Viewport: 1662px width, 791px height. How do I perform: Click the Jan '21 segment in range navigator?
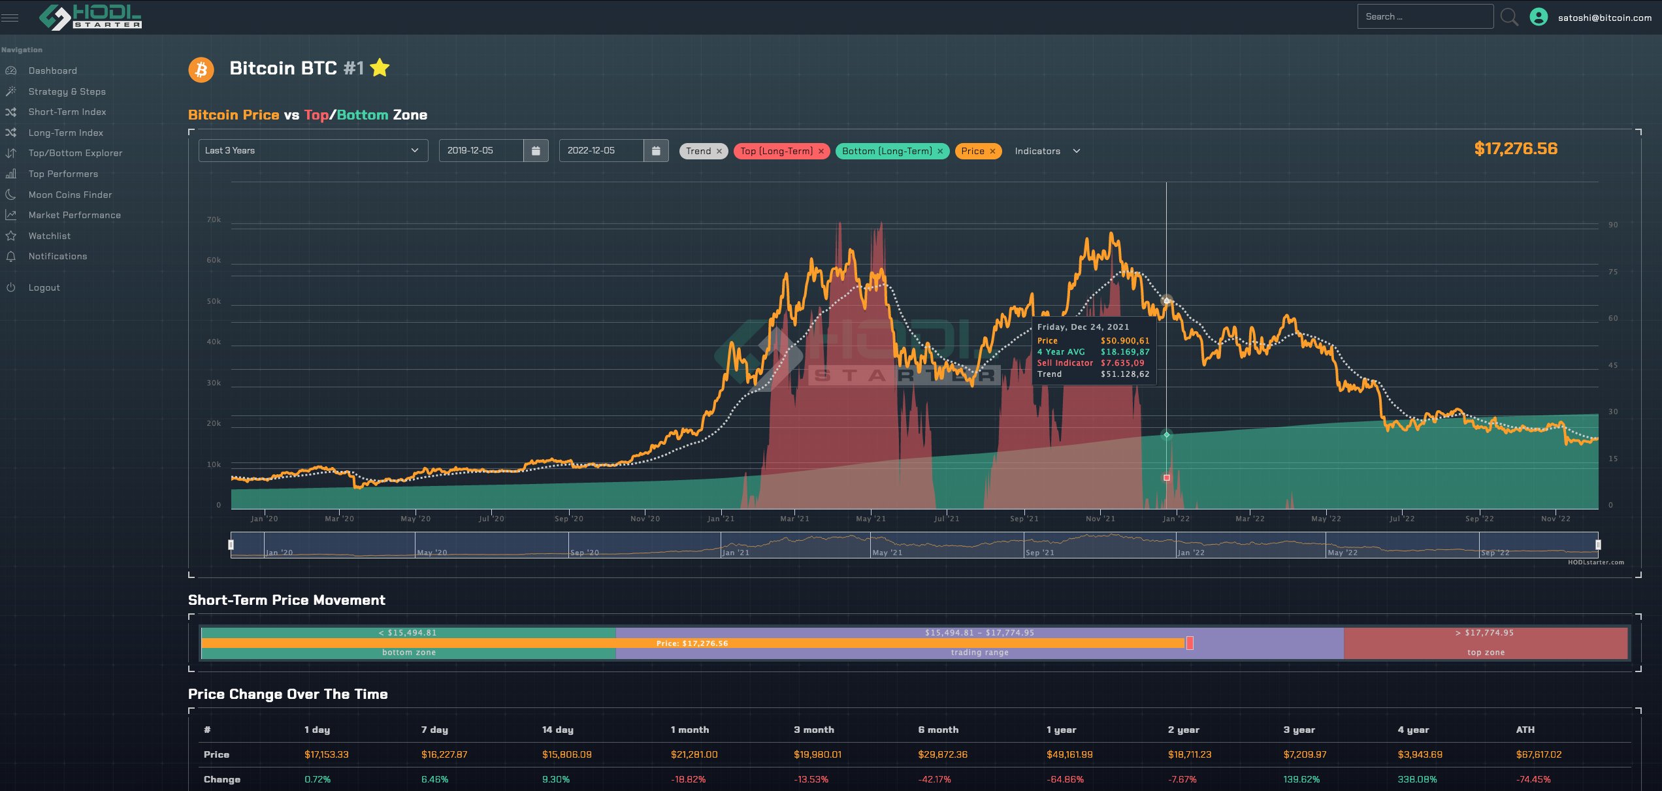pos(795,545)
